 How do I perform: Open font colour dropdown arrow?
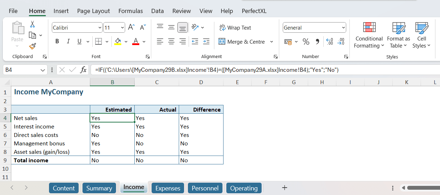point(144,42)
